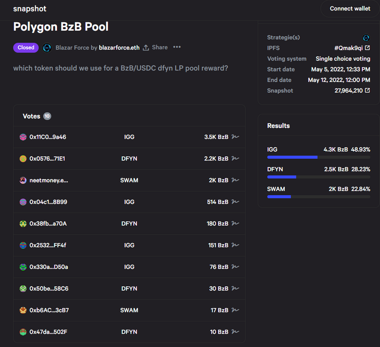Click the avatar of voter 0x04c1...8B99

(x=23, y=202)
